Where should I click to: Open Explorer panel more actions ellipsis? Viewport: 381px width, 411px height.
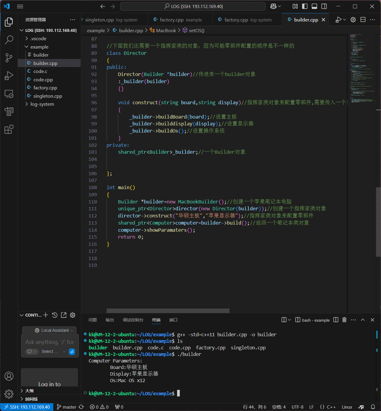pyautogui.click(x=73, y=20)
